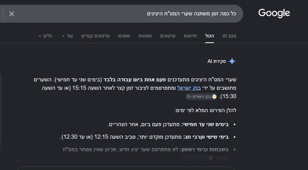Viewport: 308px width, 170px height.
Task: Click the סקירת AI heading label
Action: [217, 61]
